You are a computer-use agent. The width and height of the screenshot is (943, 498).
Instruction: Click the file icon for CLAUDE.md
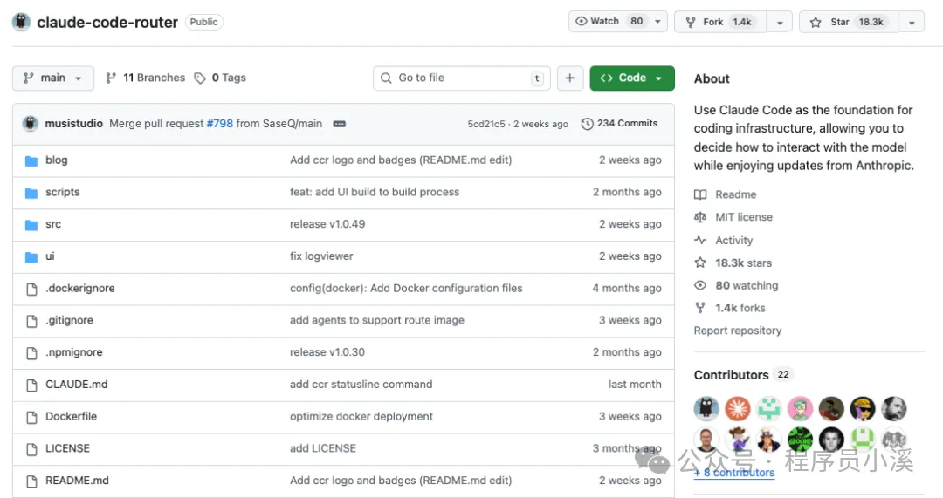point(31,385)
